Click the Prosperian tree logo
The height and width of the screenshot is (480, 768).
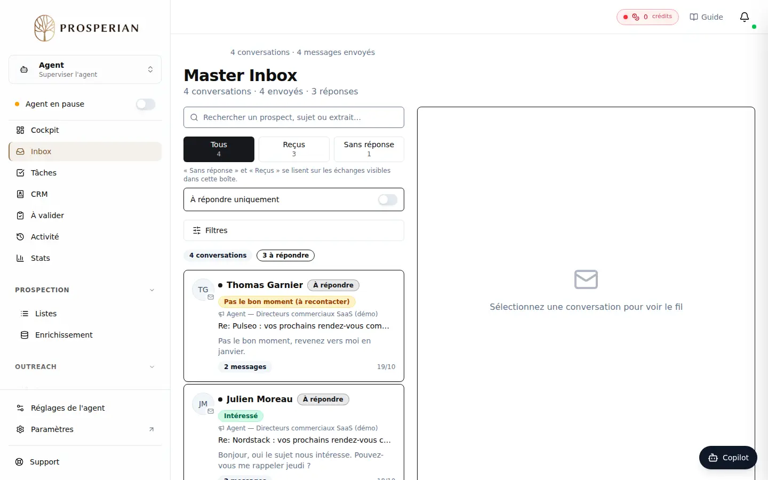tap(45, 28)
